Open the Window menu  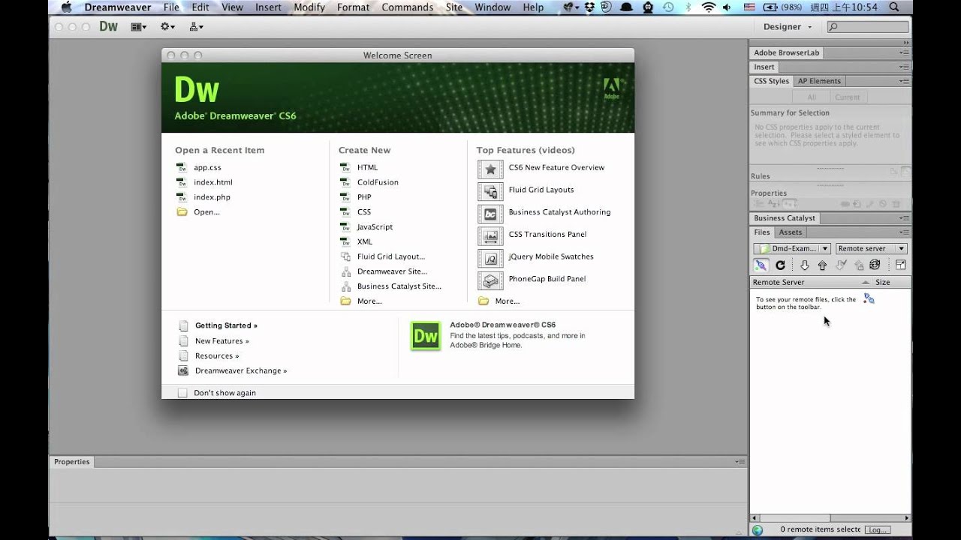click(493, 7)
